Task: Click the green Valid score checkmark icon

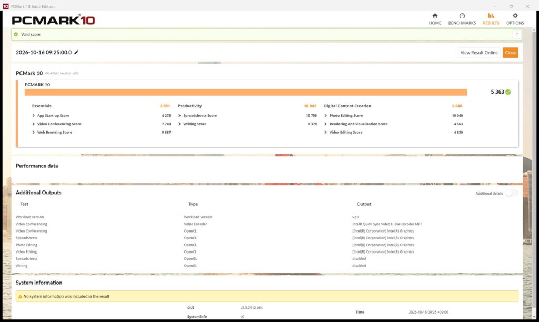Action: (16, 34)
